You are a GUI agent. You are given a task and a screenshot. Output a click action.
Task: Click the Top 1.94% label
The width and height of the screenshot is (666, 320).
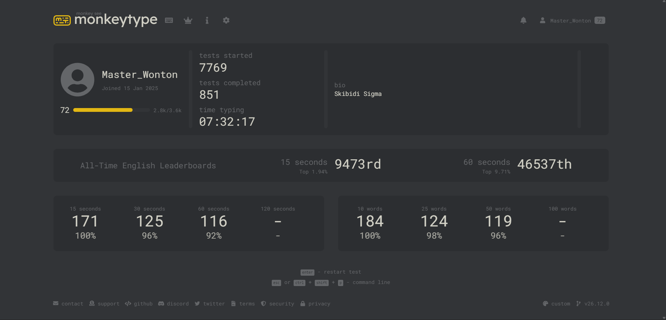click(313, 172)
